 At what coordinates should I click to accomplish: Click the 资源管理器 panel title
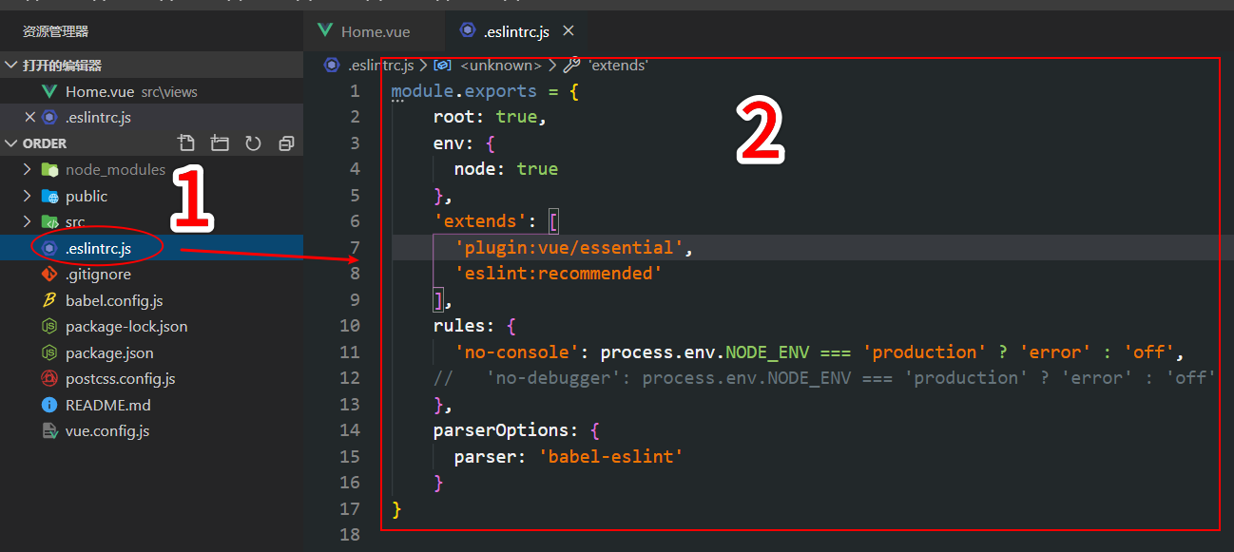(55, 31)
